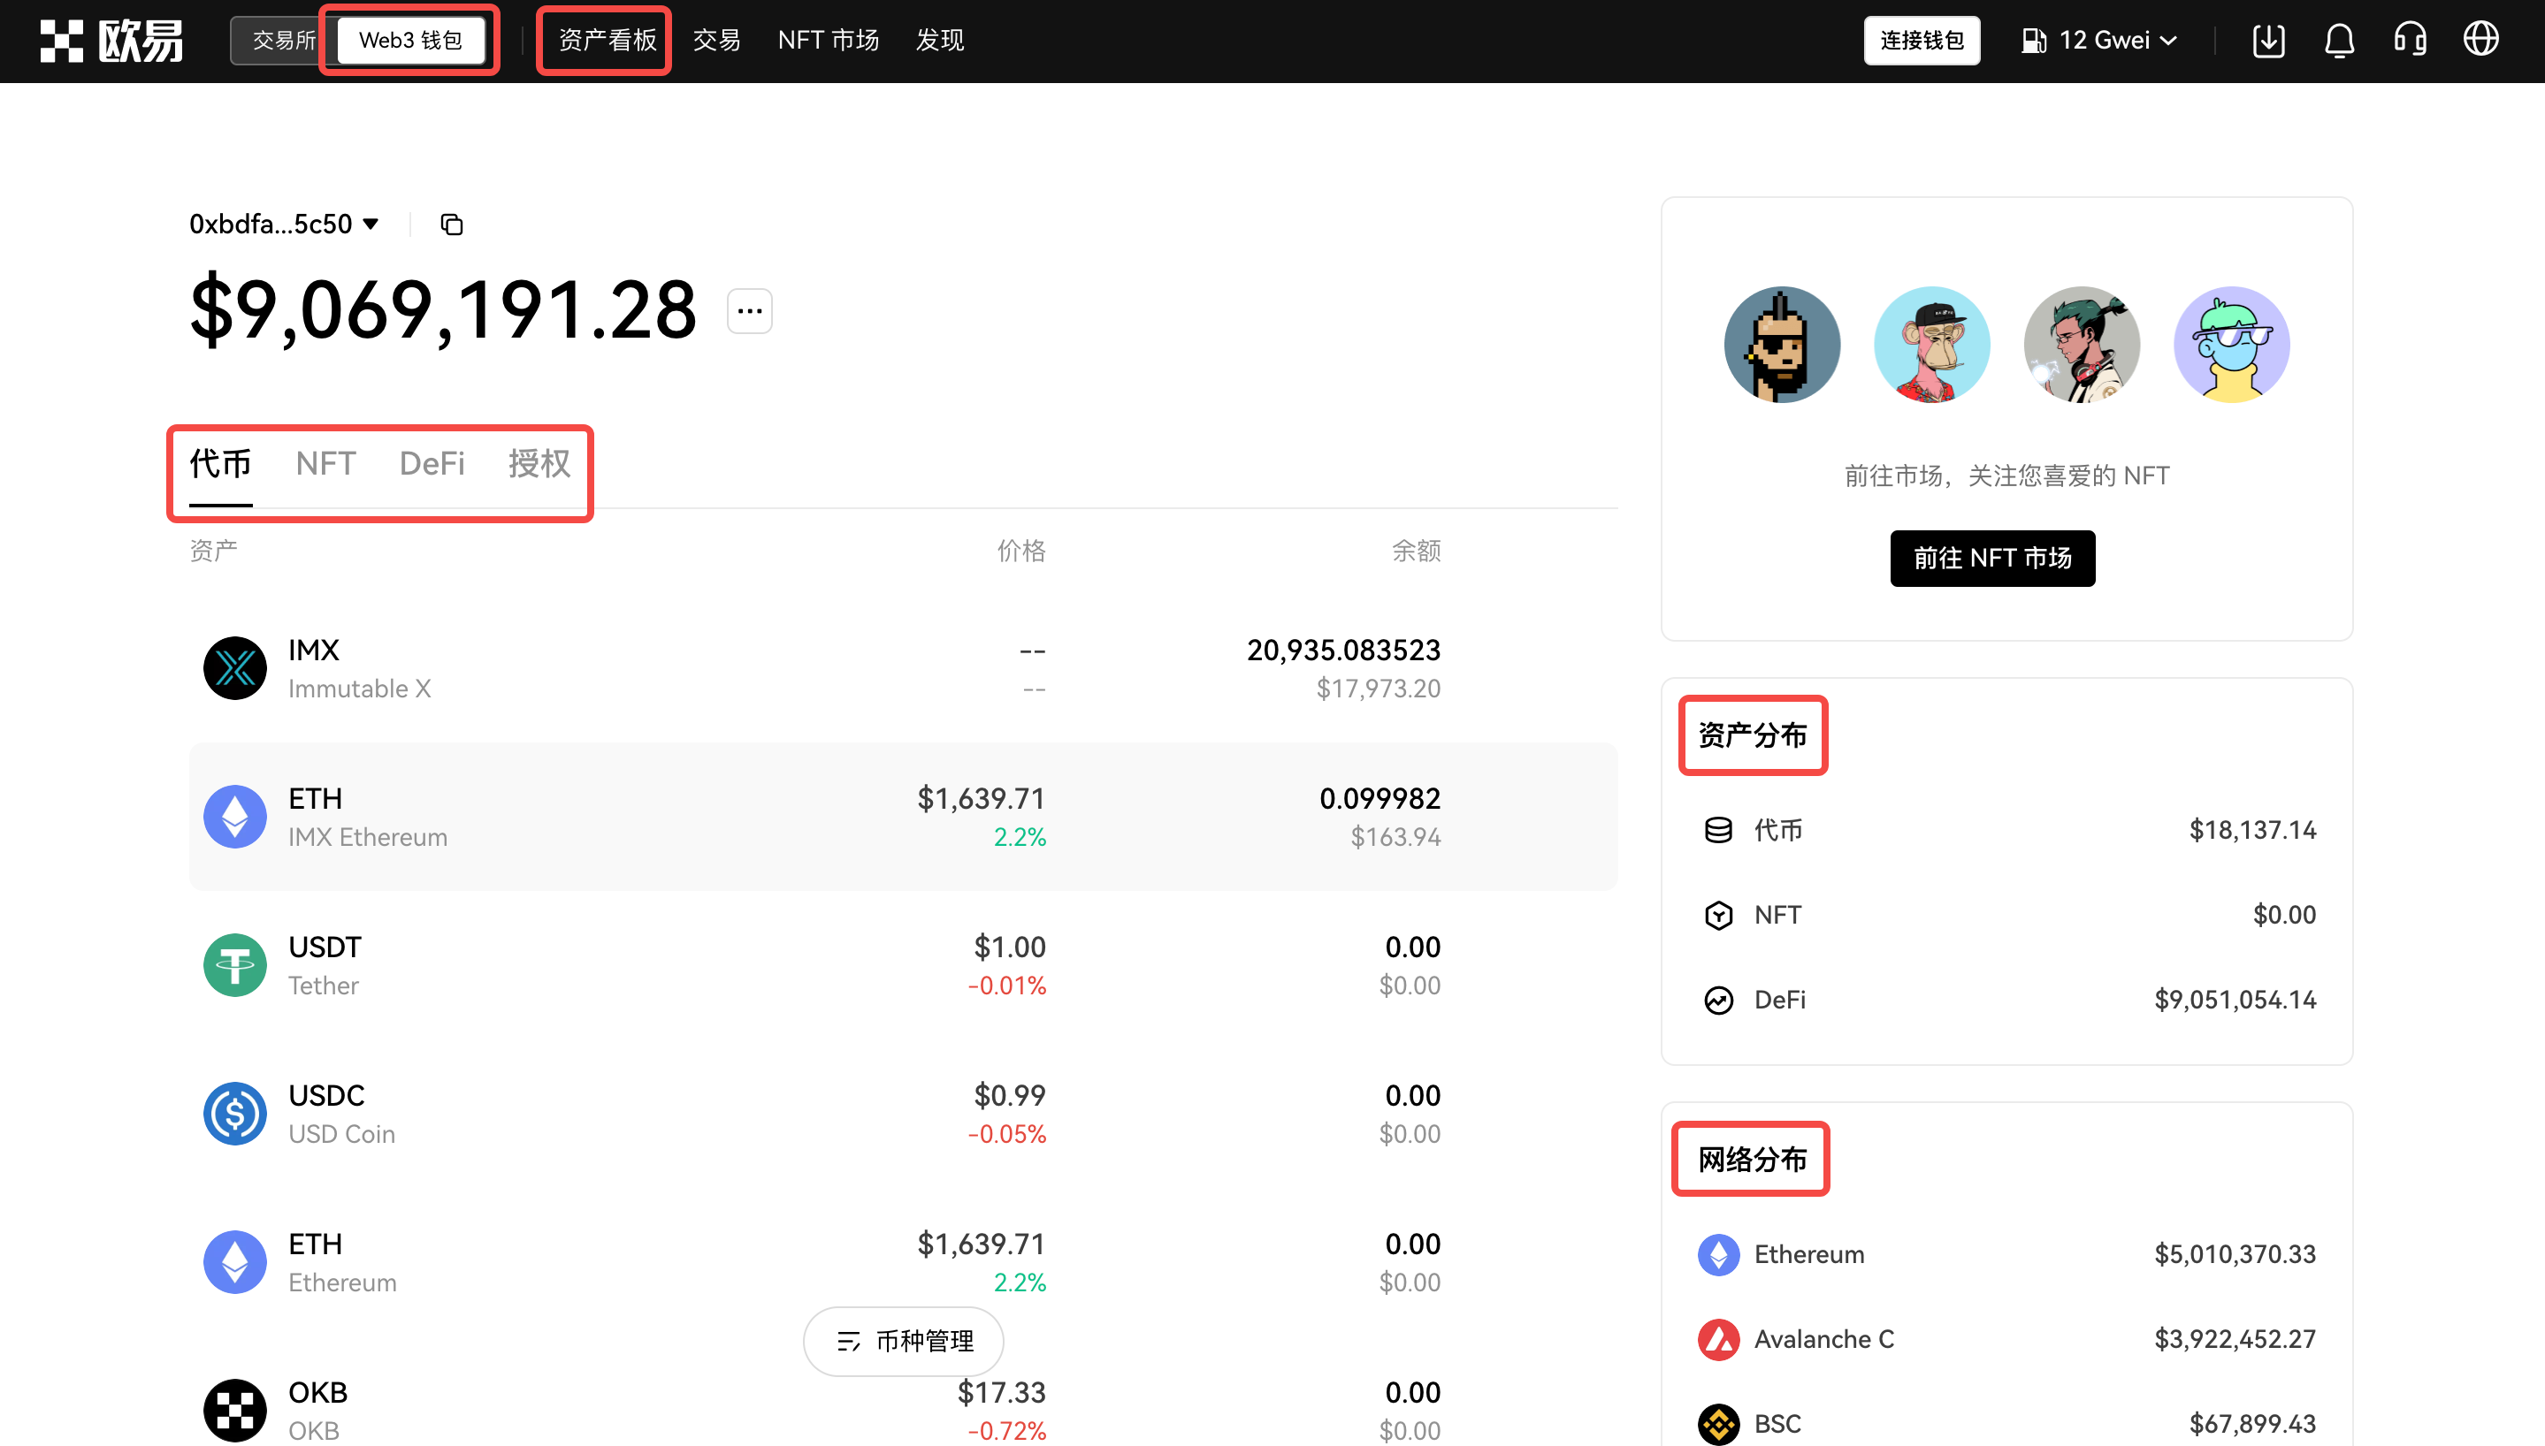Click the 资产 column header
2545x1446 pixels.
tap(214, 552)
